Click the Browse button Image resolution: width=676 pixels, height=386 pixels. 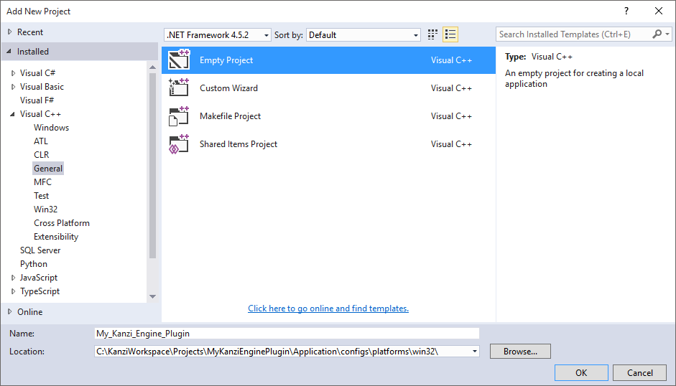(x=520, y=352)
